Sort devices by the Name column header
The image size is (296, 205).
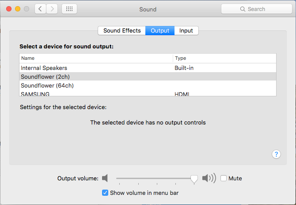[96, 58]
